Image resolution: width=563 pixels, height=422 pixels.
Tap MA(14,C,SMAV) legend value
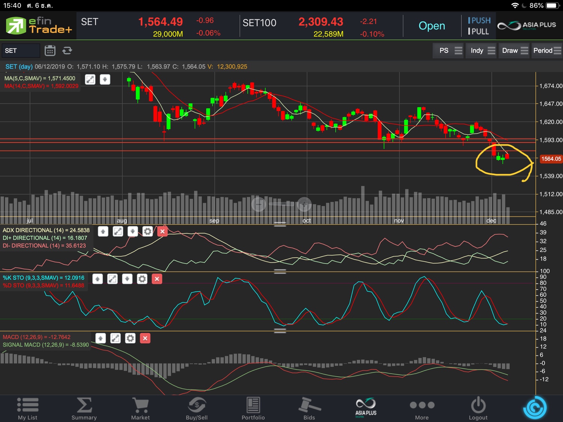(41, 86)
